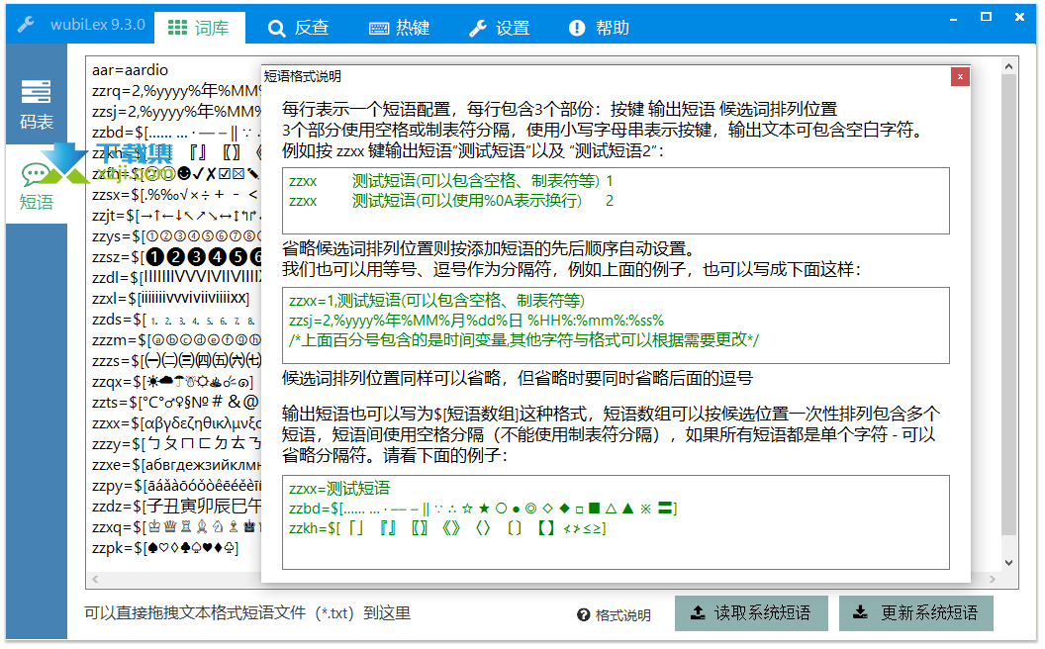
Task: Minimize the wubiLex window
Action: tap(954, 20)
